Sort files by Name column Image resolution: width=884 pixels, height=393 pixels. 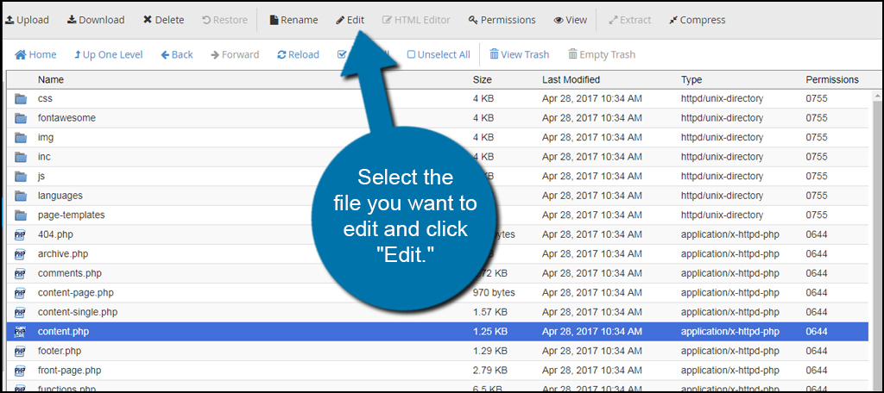(51, 80)
